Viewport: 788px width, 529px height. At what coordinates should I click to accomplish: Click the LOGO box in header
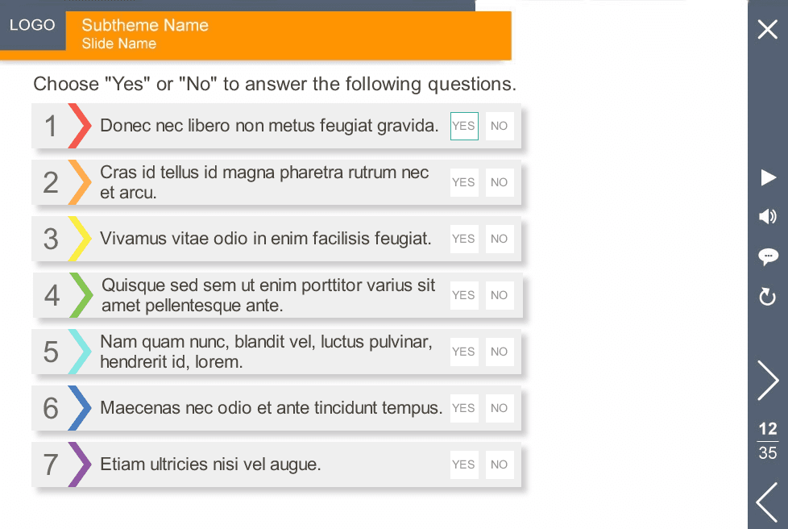pyautogui.click(x=33, y=25)
